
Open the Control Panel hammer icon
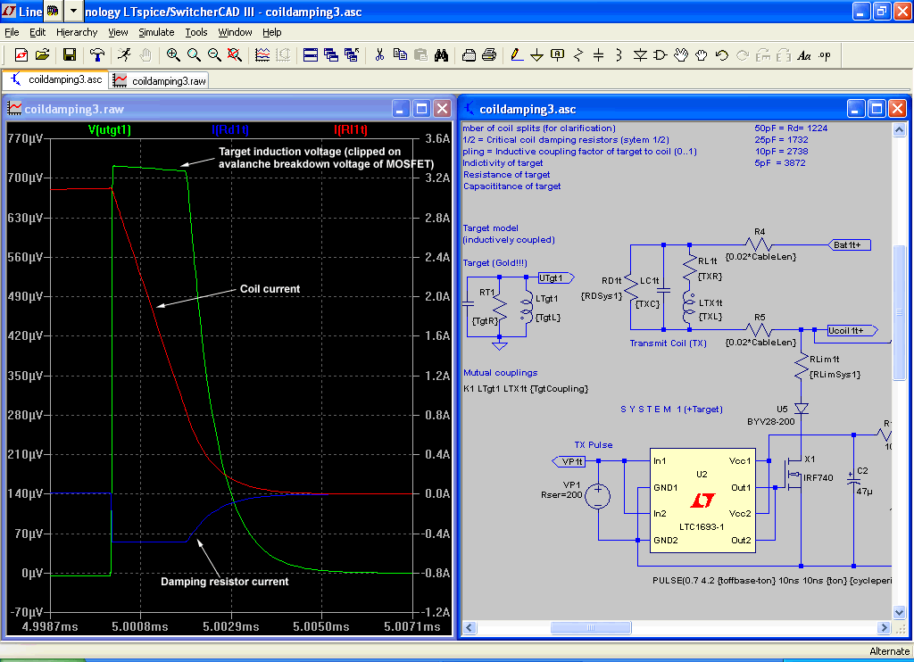96,54
